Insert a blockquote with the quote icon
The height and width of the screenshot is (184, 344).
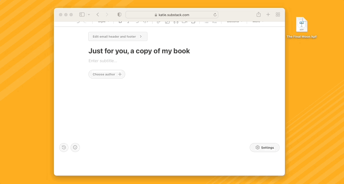(176, 22)
